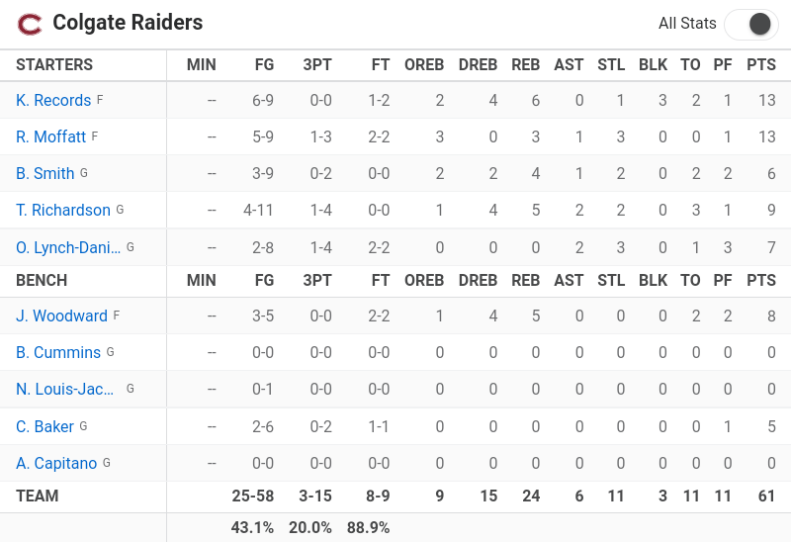The height and width of the screenshot is (542, 791).
Task: Open K. Records player page
Action: click(x=53, y=100)
